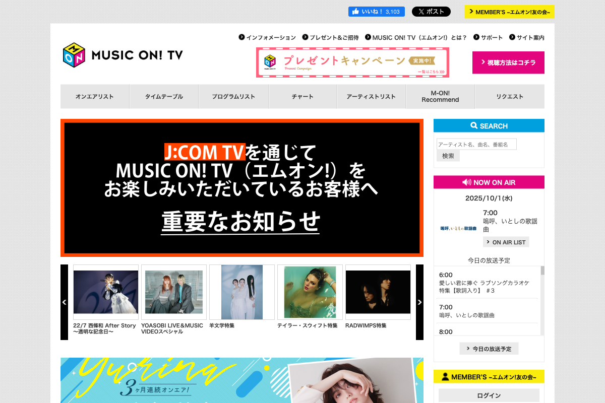Advance carousel with right arrow
The height and width of the screenshot is (403, 605).
coord(419,302)
